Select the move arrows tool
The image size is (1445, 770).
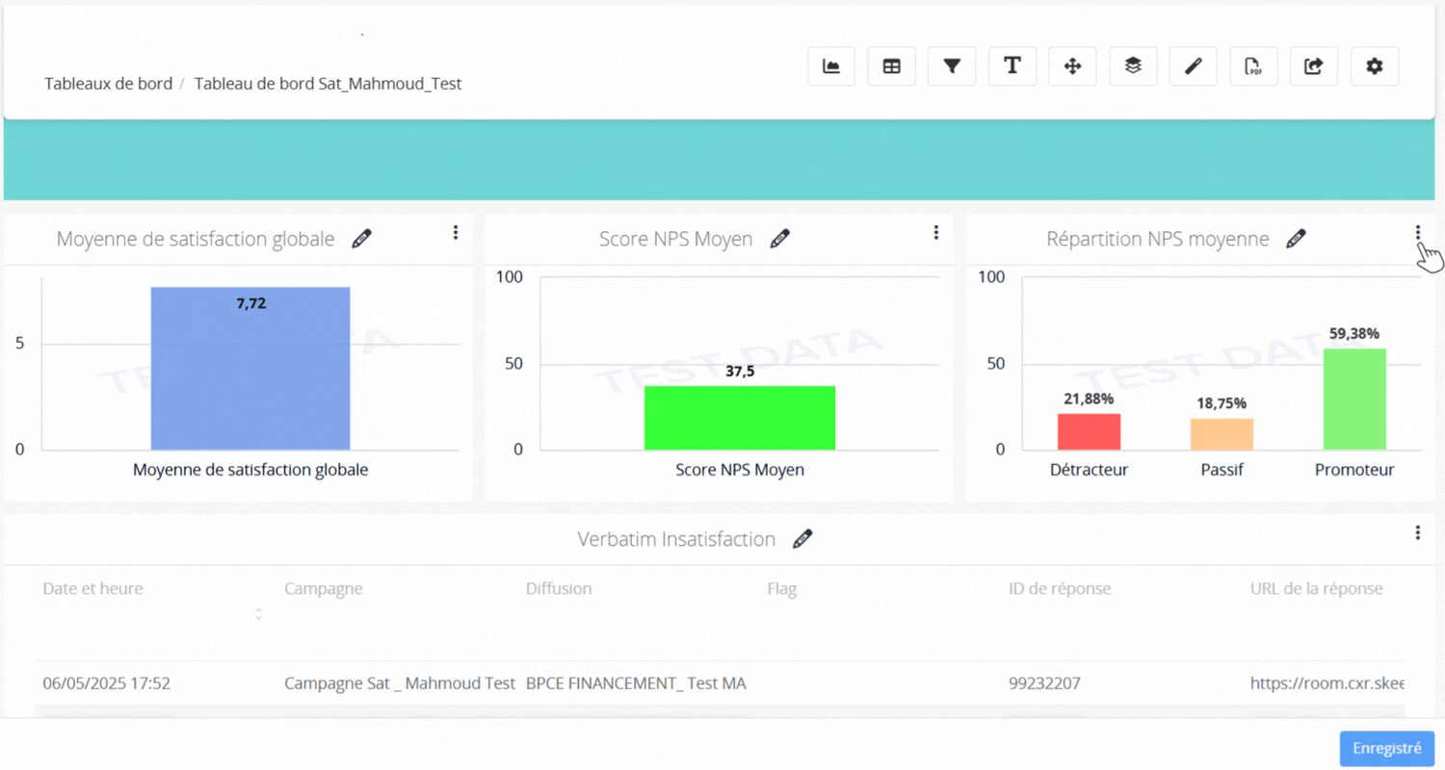(x=1072, y=66)
